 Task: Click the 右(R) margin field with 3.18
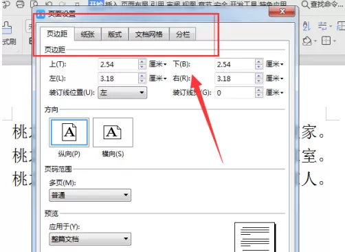(x=235, y=78)
